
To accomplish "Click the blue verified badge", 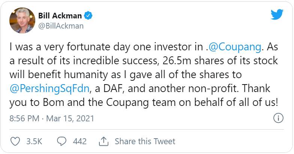I will coord(89,16).
